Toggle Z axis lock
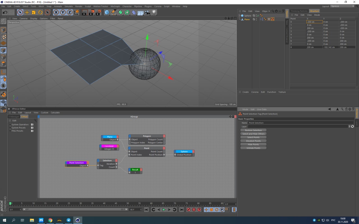This screenshot has width=359, height=224. (x=69, y=12)
